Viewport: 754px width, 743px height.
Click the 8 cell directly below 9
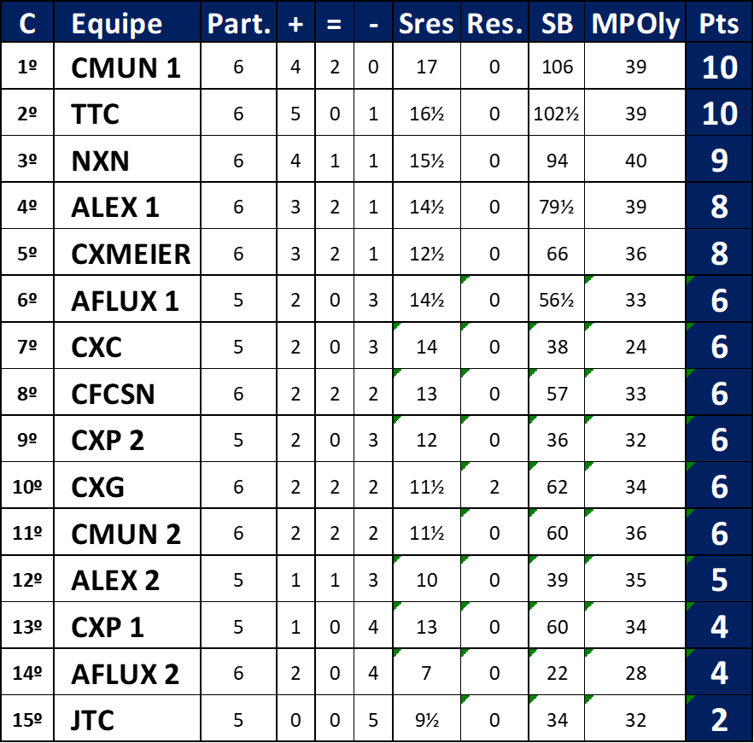[x=719, y=206]
